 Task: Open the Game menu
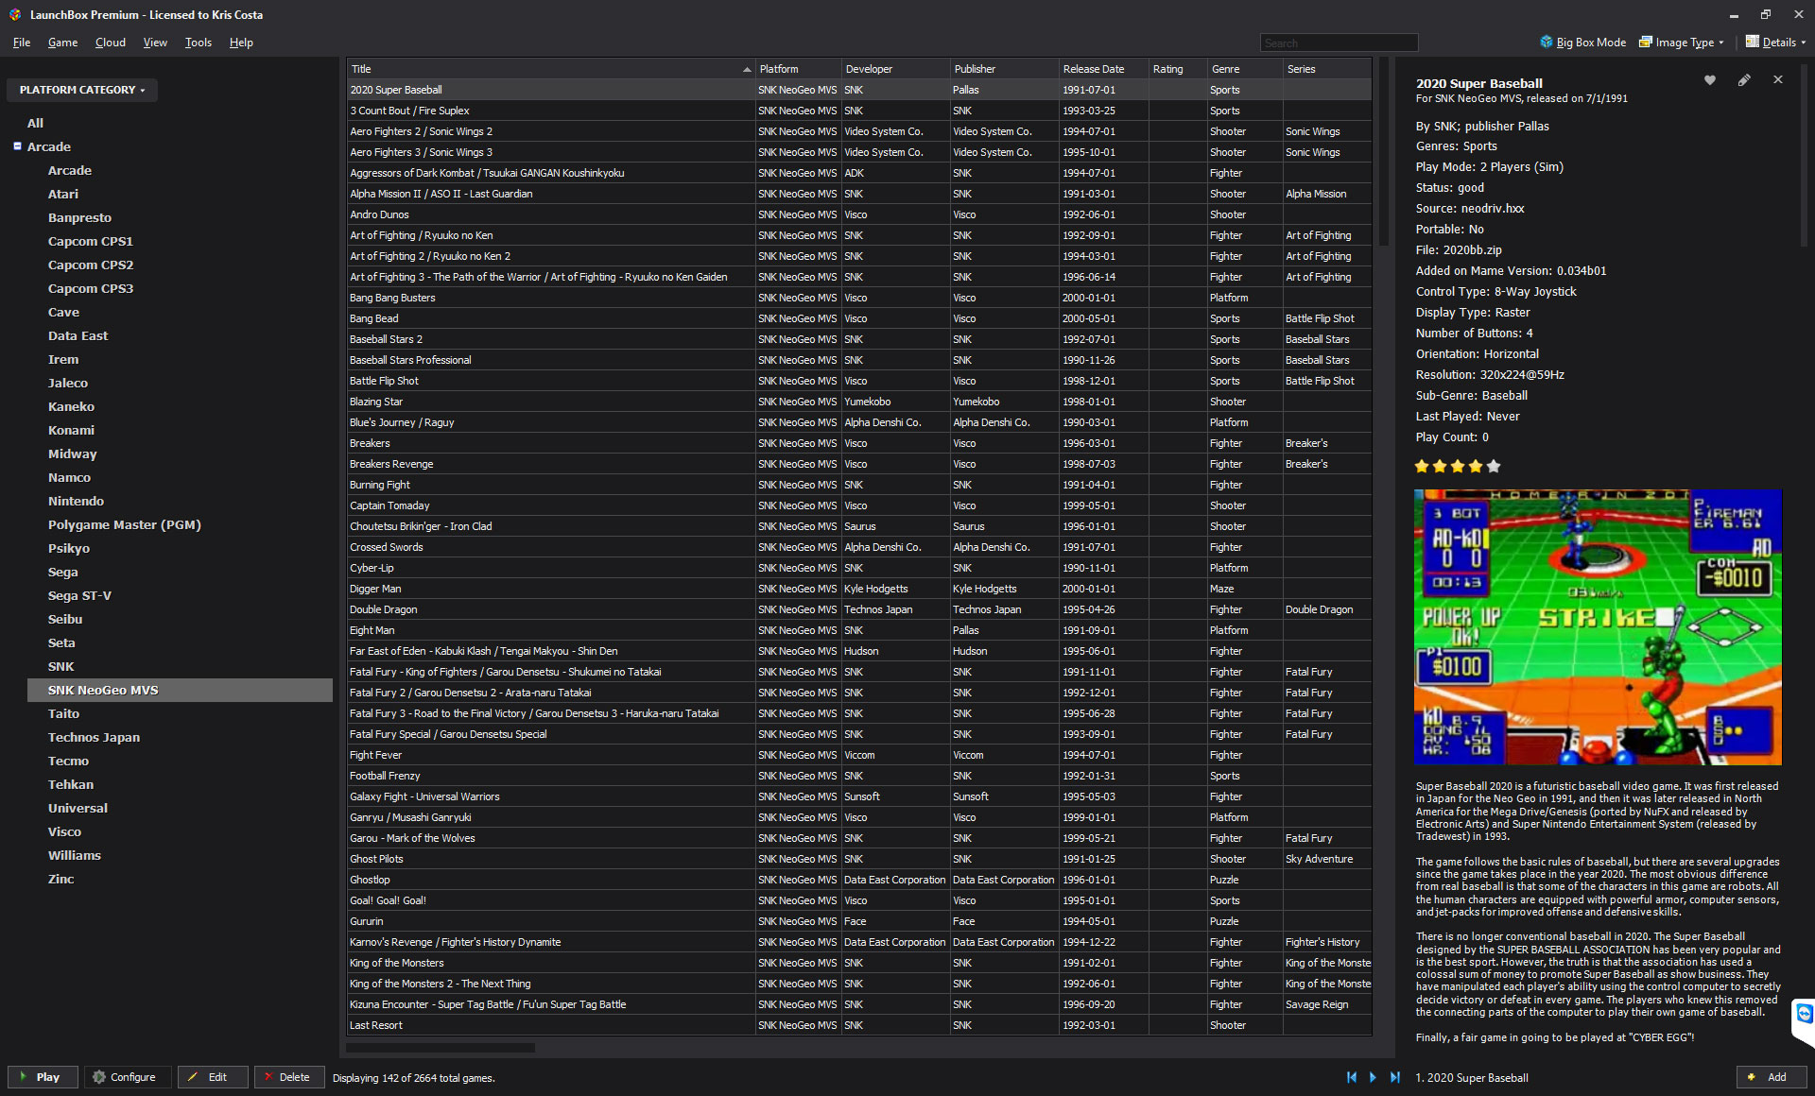pos(62,43)
